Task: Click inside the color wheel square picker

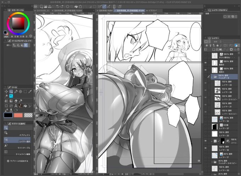Action: [18, 23]
